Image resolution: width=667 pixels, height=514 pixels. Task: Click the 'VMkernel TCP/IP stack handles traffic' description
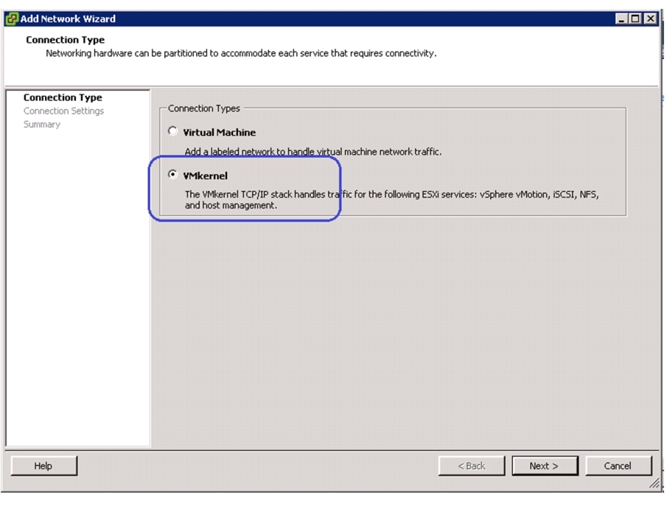[x=392, y=200]
